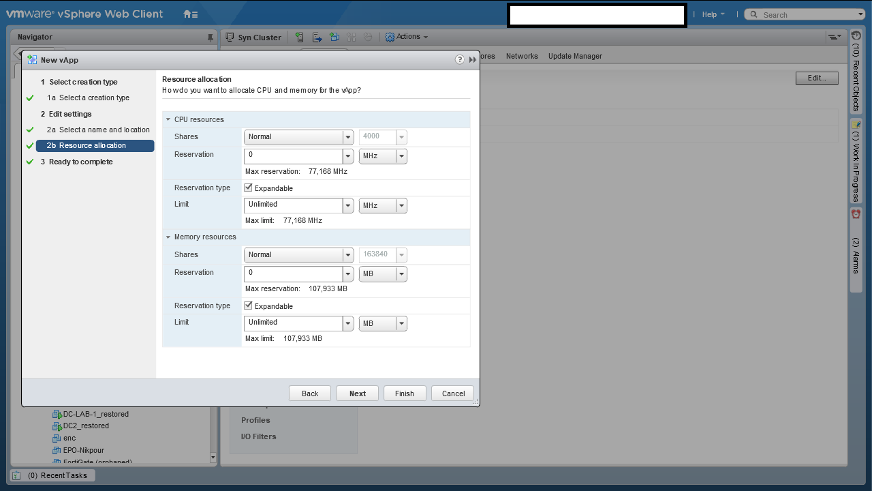Click the CPU Reservation input field
Screen dimensions: 872x491
tap(293, 156)
